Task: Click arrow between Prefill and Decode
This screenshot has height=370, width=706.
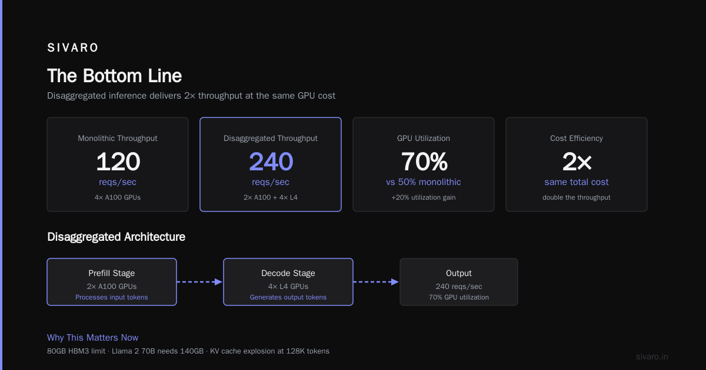Action: point(200,282)
